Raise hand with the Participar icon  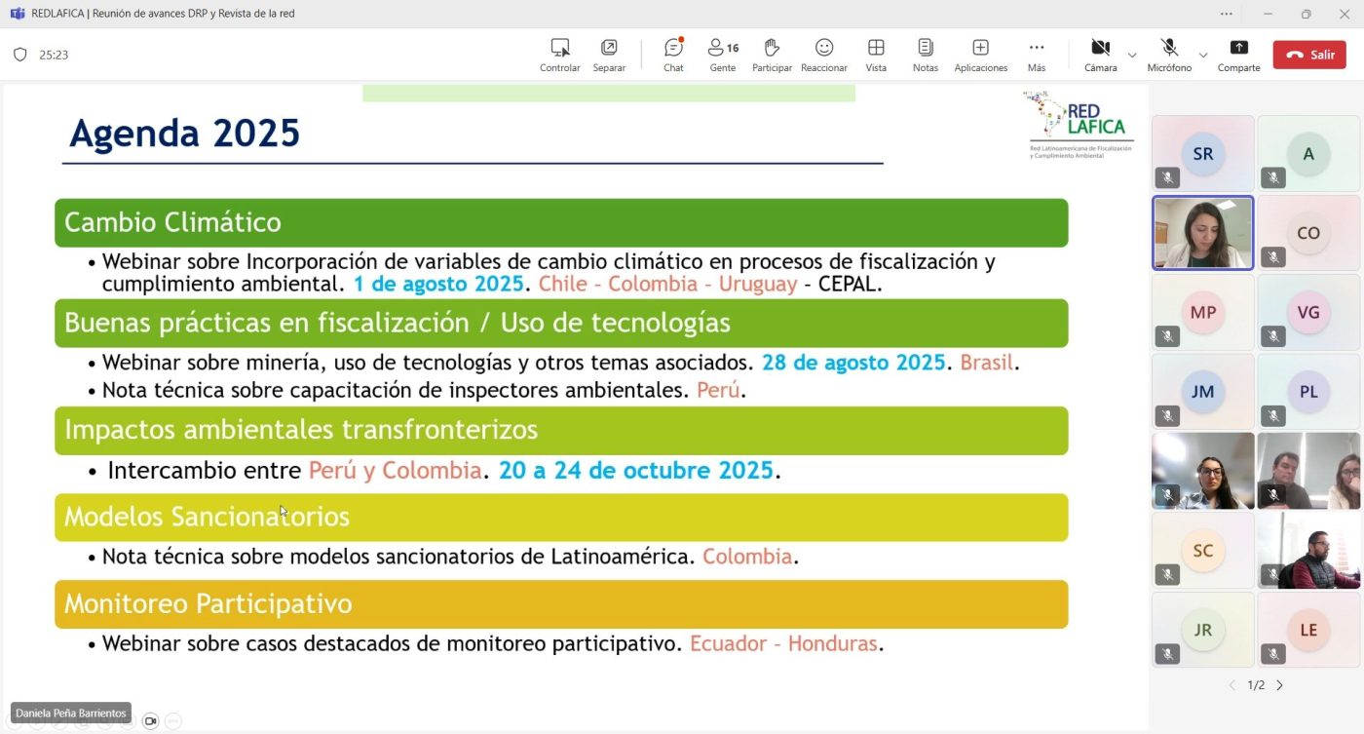coord(772,55)
